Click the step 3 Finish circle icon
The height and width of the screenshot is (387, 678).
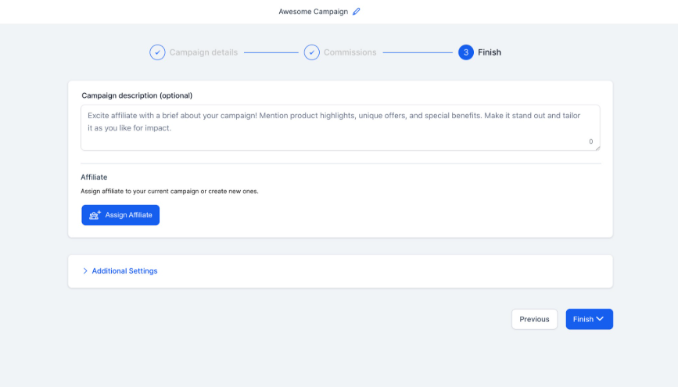(466, 52)
